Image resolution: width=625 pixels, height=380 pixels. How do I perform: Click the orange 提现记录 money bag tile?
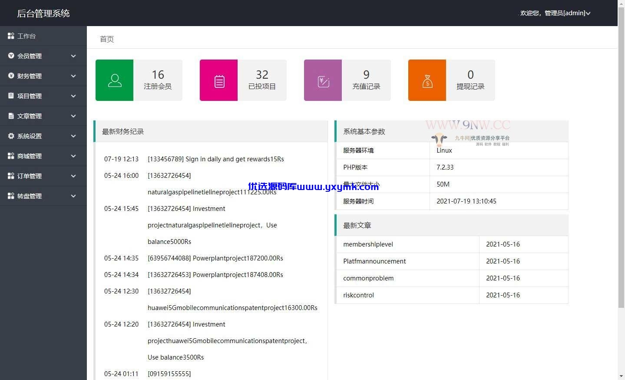427,80
